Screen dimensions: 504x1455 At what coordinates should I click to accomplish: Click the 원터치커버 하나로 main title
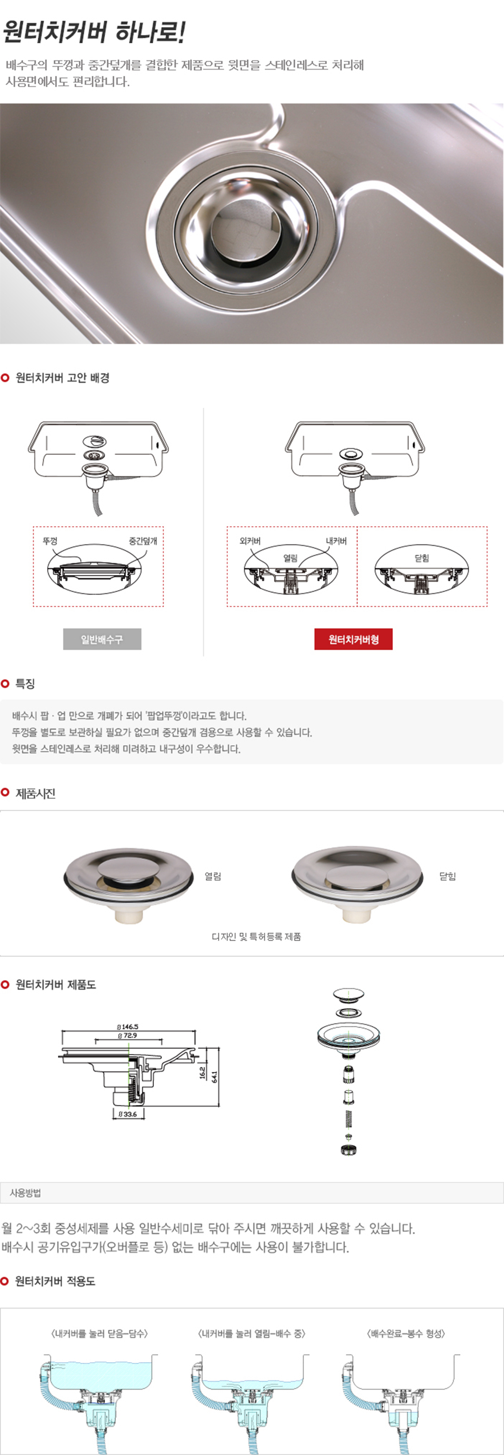coord(94,32)
